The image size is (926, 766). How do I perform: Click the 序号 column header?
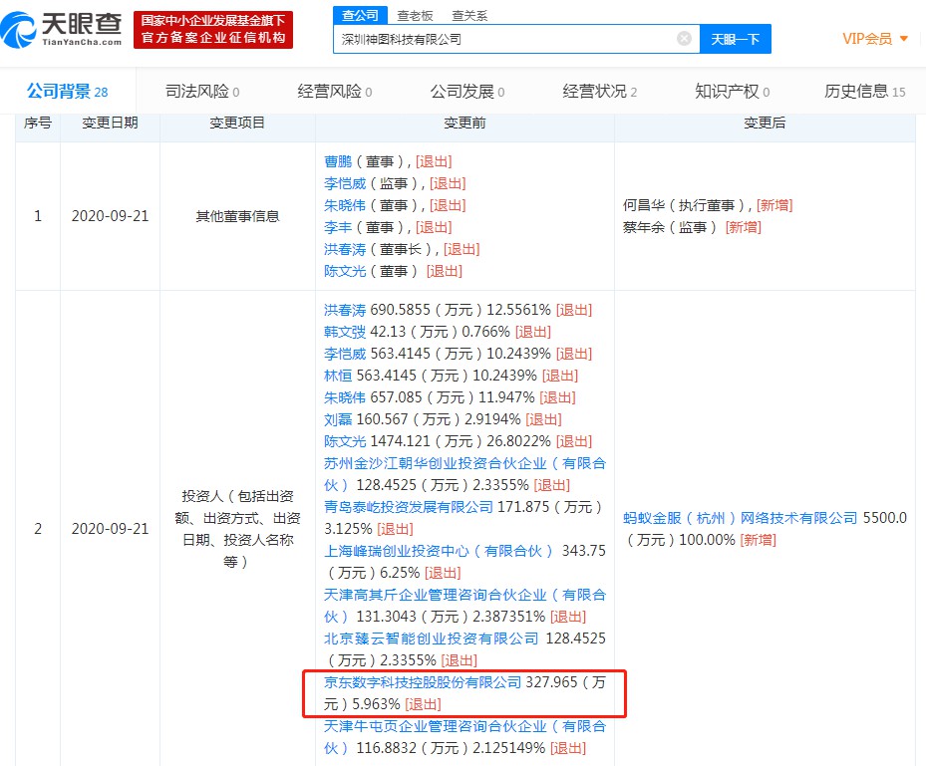(x=38, y=123)
